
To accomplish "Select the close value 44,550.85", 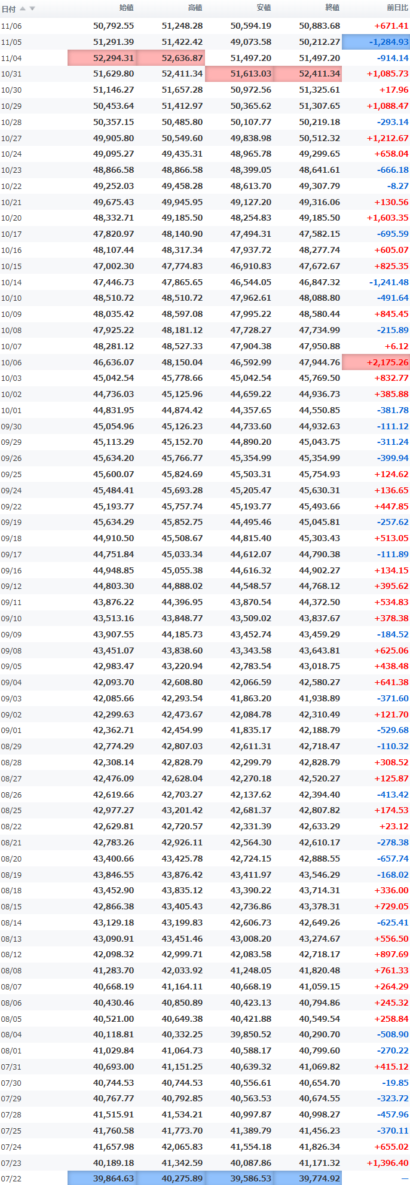I will tap(319, 410).
